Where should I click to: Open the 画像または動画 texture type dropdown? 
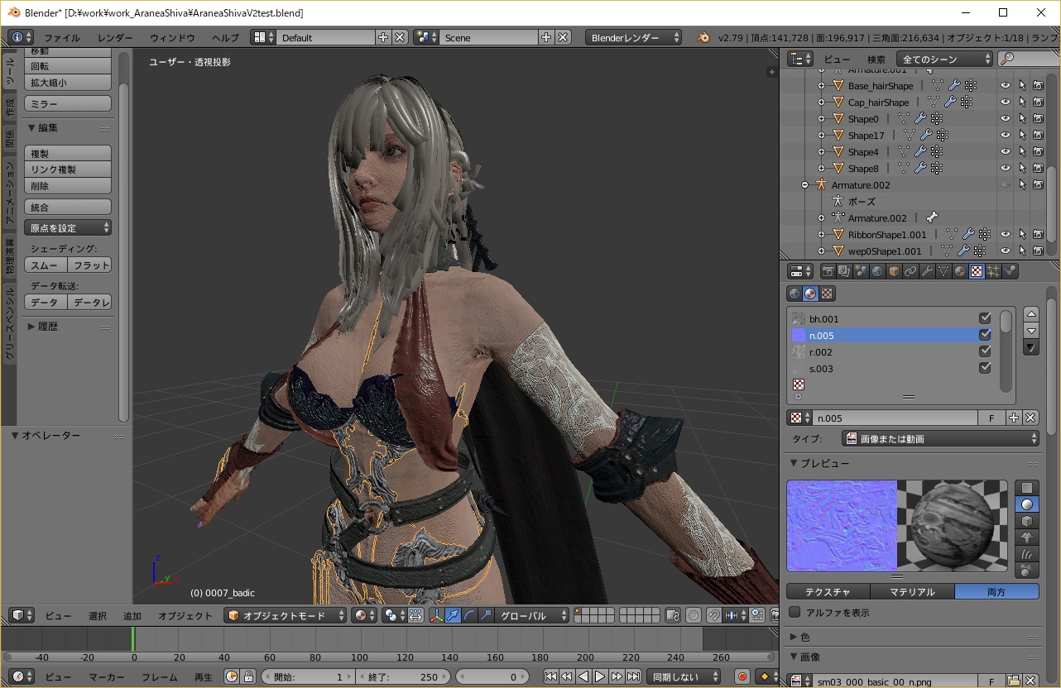click(x=941, y=439)
